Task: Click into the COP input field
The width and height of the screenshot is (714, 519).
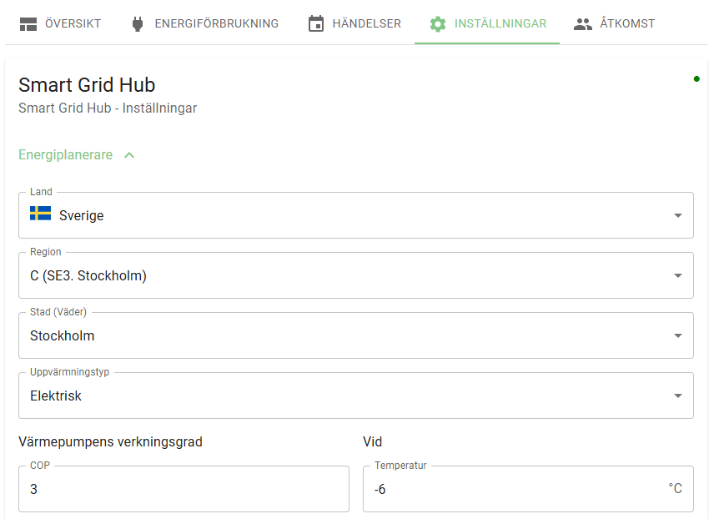Action: [x=184, y=490]
